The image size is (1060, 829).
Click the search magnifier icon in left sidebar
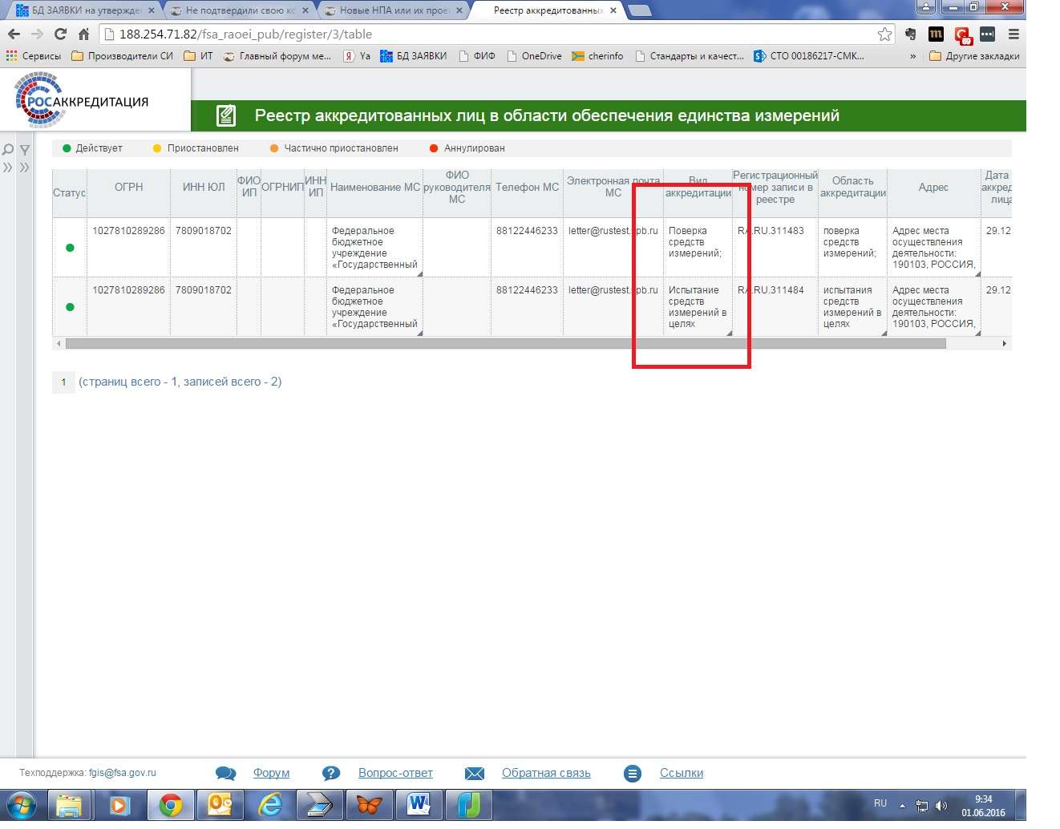pyautogui.click(x=8, y=150)
